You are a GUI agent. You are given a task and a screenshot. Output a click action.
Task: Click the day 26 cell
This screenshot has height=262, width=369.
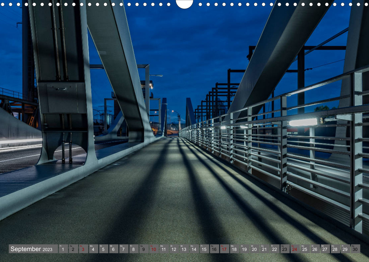(x=315, y=249)
